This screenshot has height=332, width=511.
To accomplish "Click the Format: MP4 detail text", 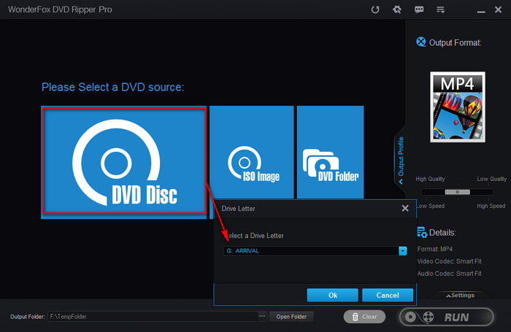I will [x=435, y=249].
